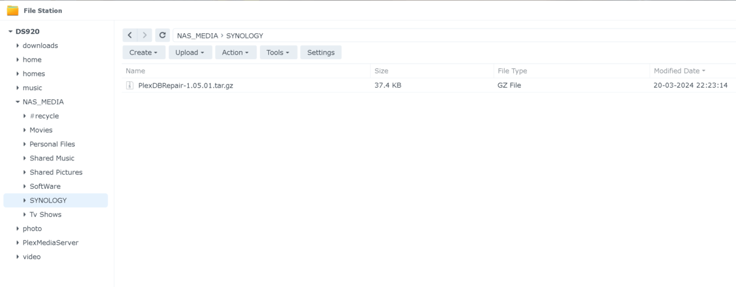Image resolution: width=736 pixels, height=287 pixels.
Task: Open the Tv Shows folder
Action: (x=46, y=214)
